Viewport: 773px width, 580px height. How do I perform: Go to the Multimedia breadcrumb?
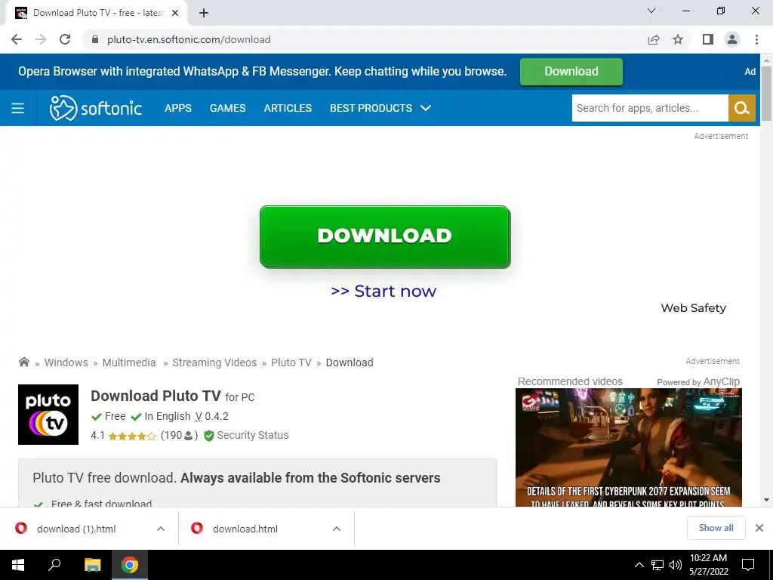tap(129, 362)
